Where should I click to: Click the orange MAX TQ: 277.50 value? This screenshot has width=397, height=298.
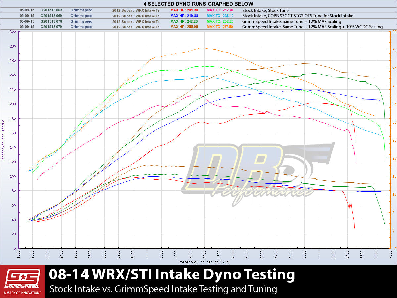coord(220,27)
